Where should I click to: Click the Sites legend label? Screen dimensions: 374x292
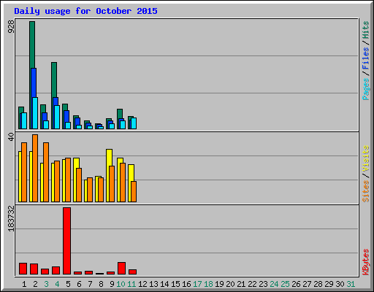[365, 191]
